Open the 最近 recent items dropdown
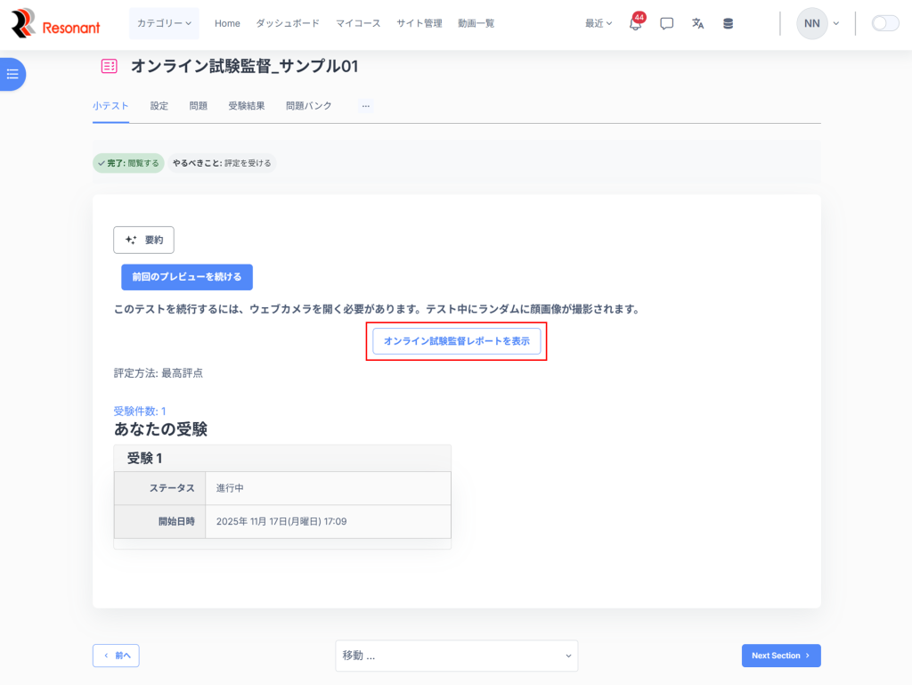The height and width of the screenshot is (685, 912). coord(598,24)
